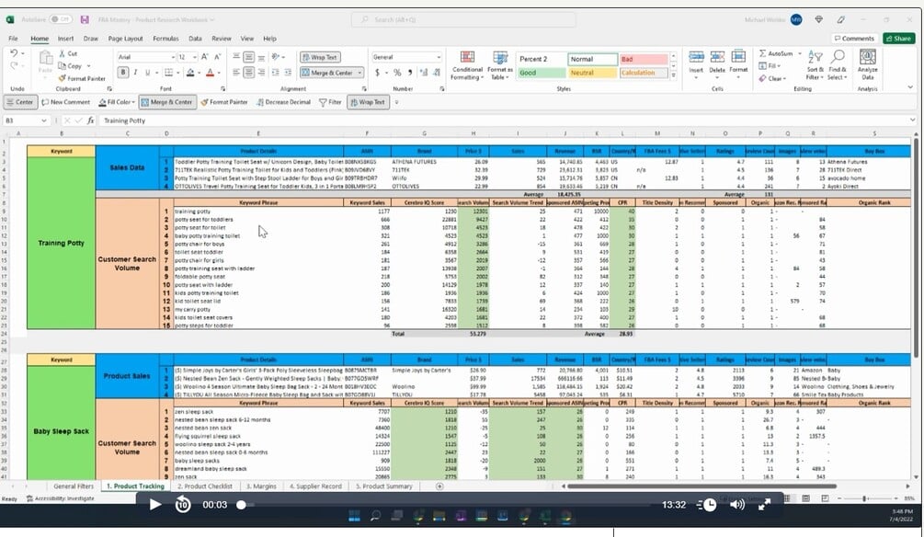Open the Page Layout ribbon tab

[125, 39]
